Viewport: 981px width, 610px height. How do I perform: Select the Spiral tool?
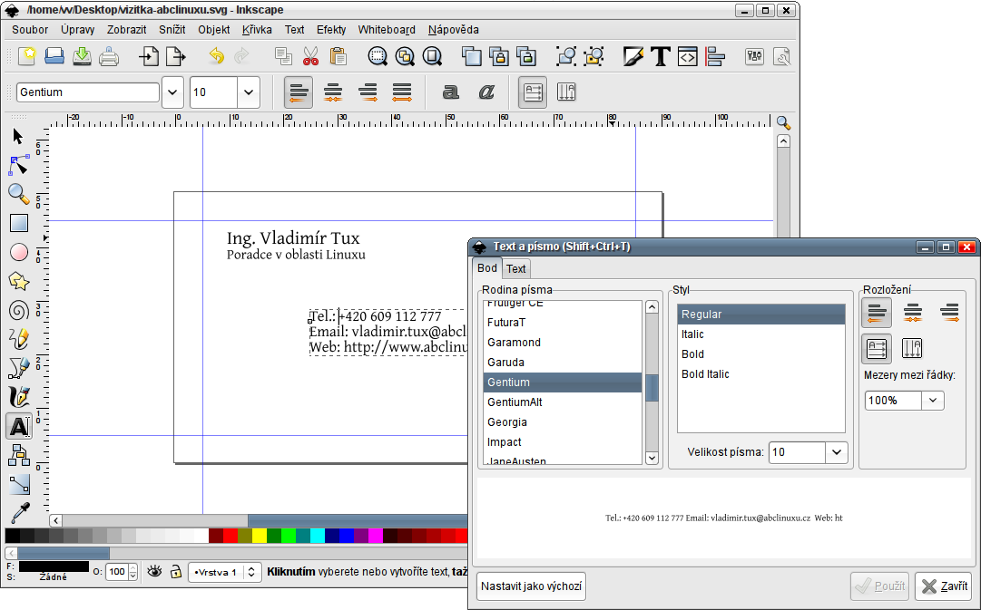click(x=19, y=310)
